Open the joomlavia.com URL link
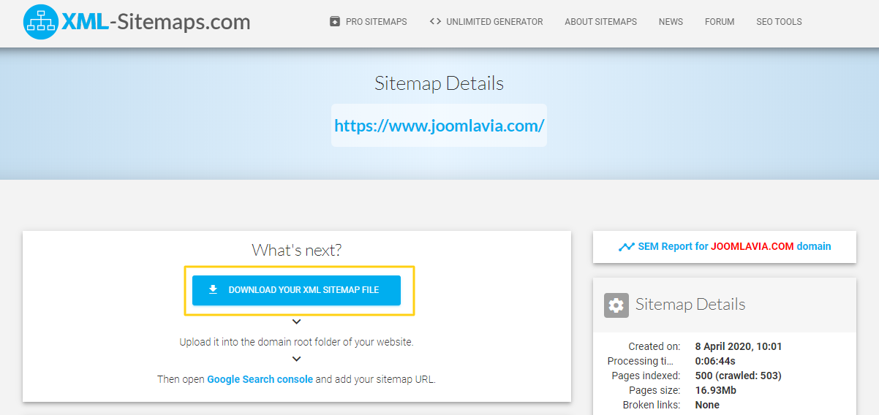Screen dimensions: 879x415 point(439,126)
